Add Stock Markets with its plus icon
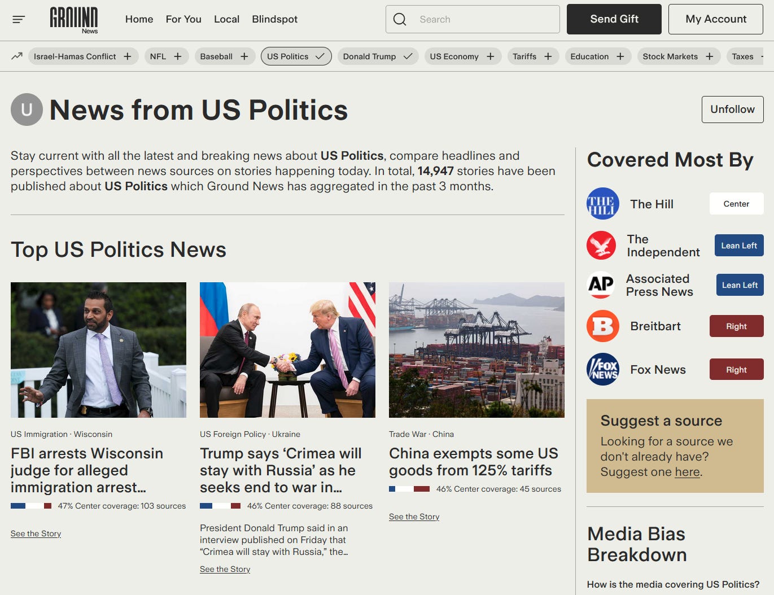 click(710, 56)
